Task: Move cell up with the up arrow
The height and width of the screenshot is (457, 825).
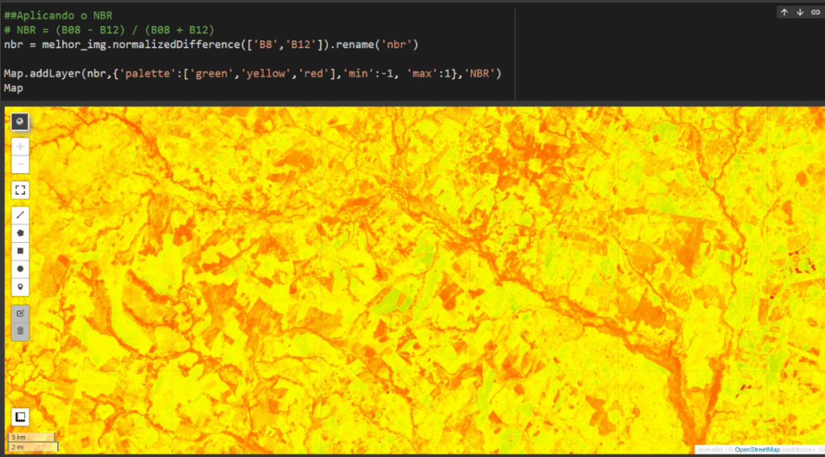Action: [784, 12]
